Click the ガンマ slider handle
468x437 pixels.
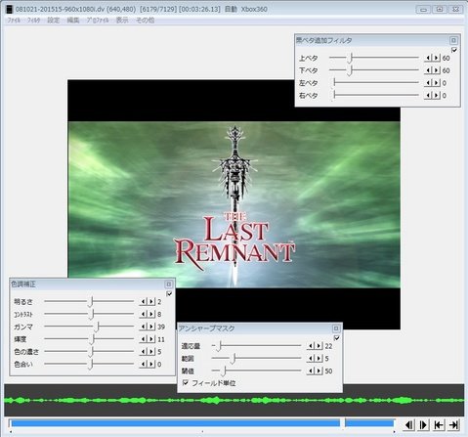coord(97,327)
